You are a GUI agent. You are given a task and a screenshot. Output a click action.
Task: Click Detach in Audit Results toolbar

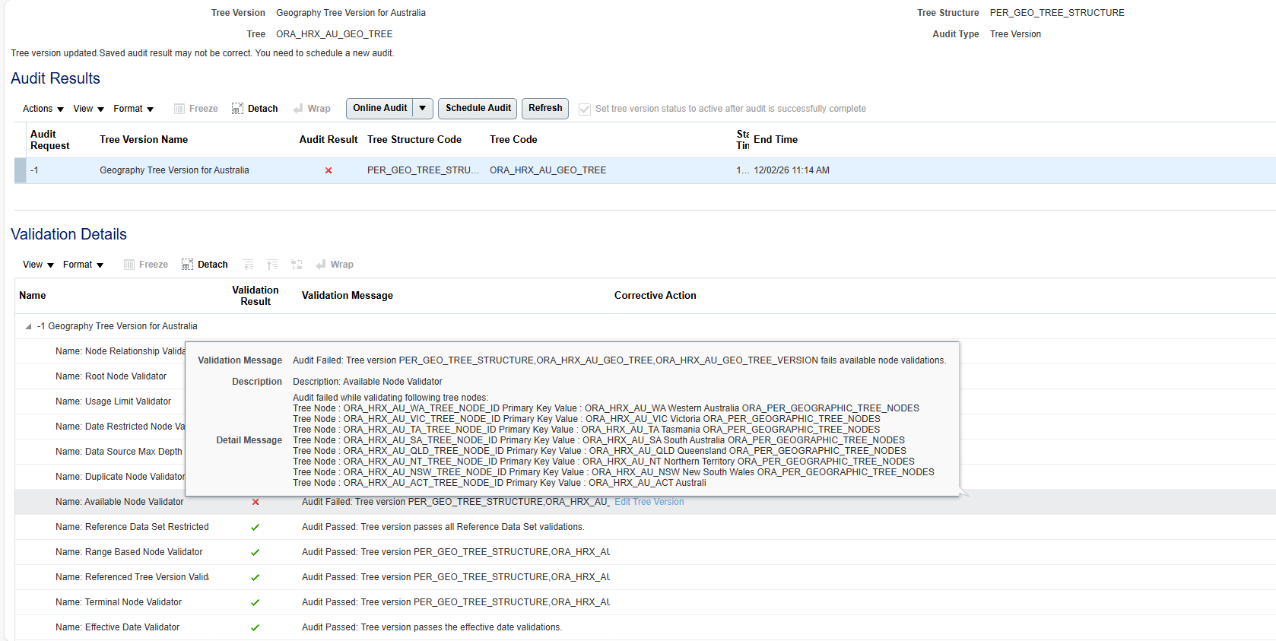pos(255,109)
